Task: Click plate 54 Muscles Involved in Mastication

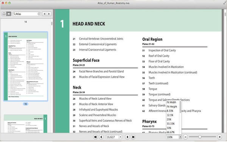Action: (x=166, y=67)
